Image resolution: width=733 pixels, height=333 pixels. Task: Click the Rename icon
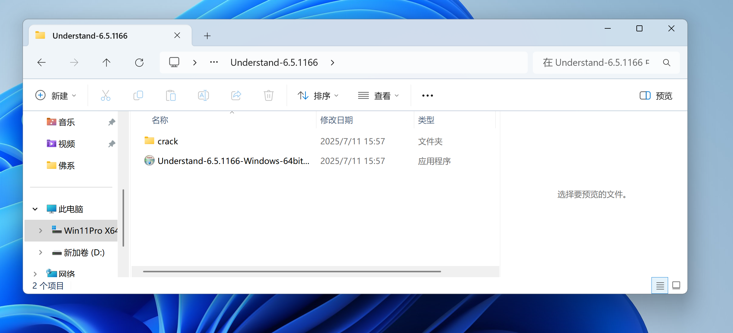203,95
